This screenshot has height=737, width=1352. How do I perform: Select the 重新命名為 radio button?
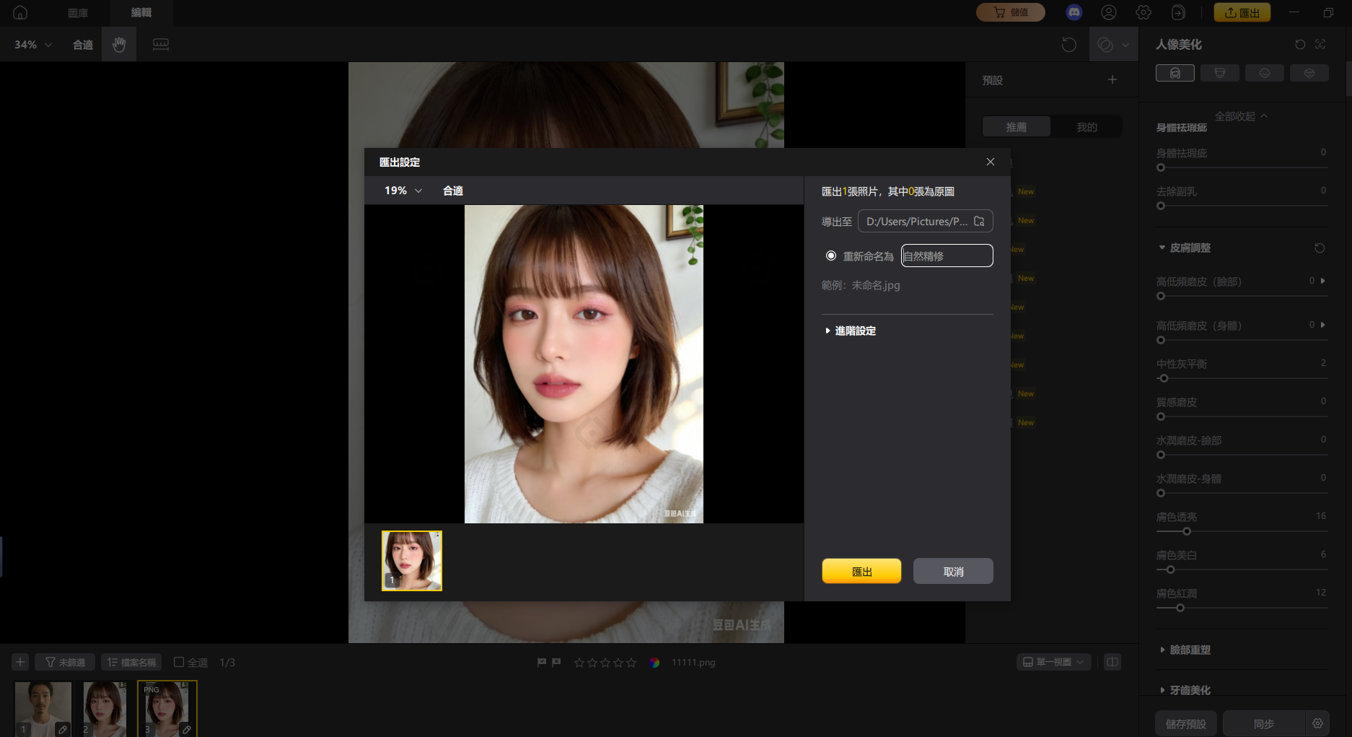(831, 256)
